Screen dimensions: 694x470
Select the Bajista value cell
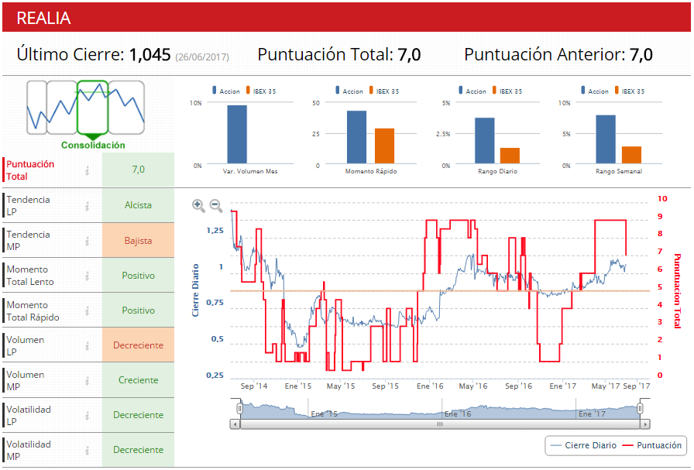(x=138, y=241)
